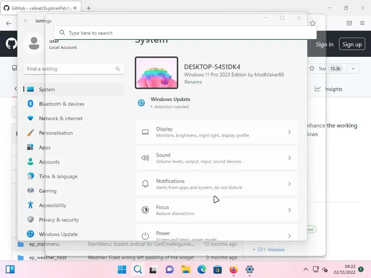Click the desktop wallpaper thumbnail
Viewport: 371px width, 278px height.
pos(157,72)
